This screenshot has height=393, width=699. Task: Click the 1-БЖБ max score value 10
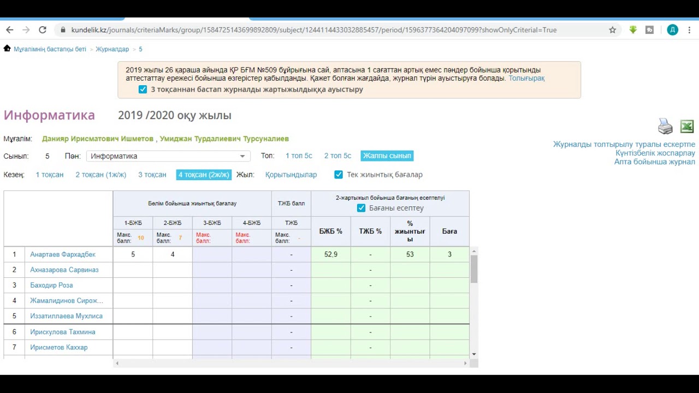point(141,238)
